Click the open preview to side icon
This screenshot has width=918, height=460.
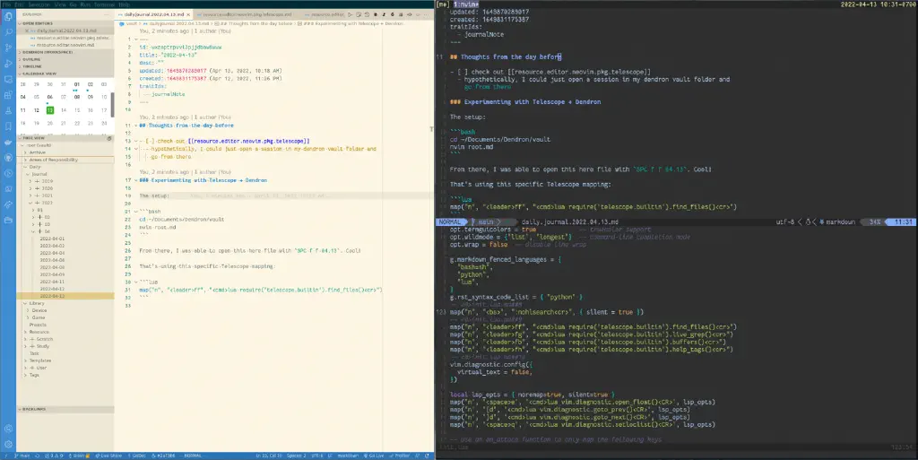359,14
